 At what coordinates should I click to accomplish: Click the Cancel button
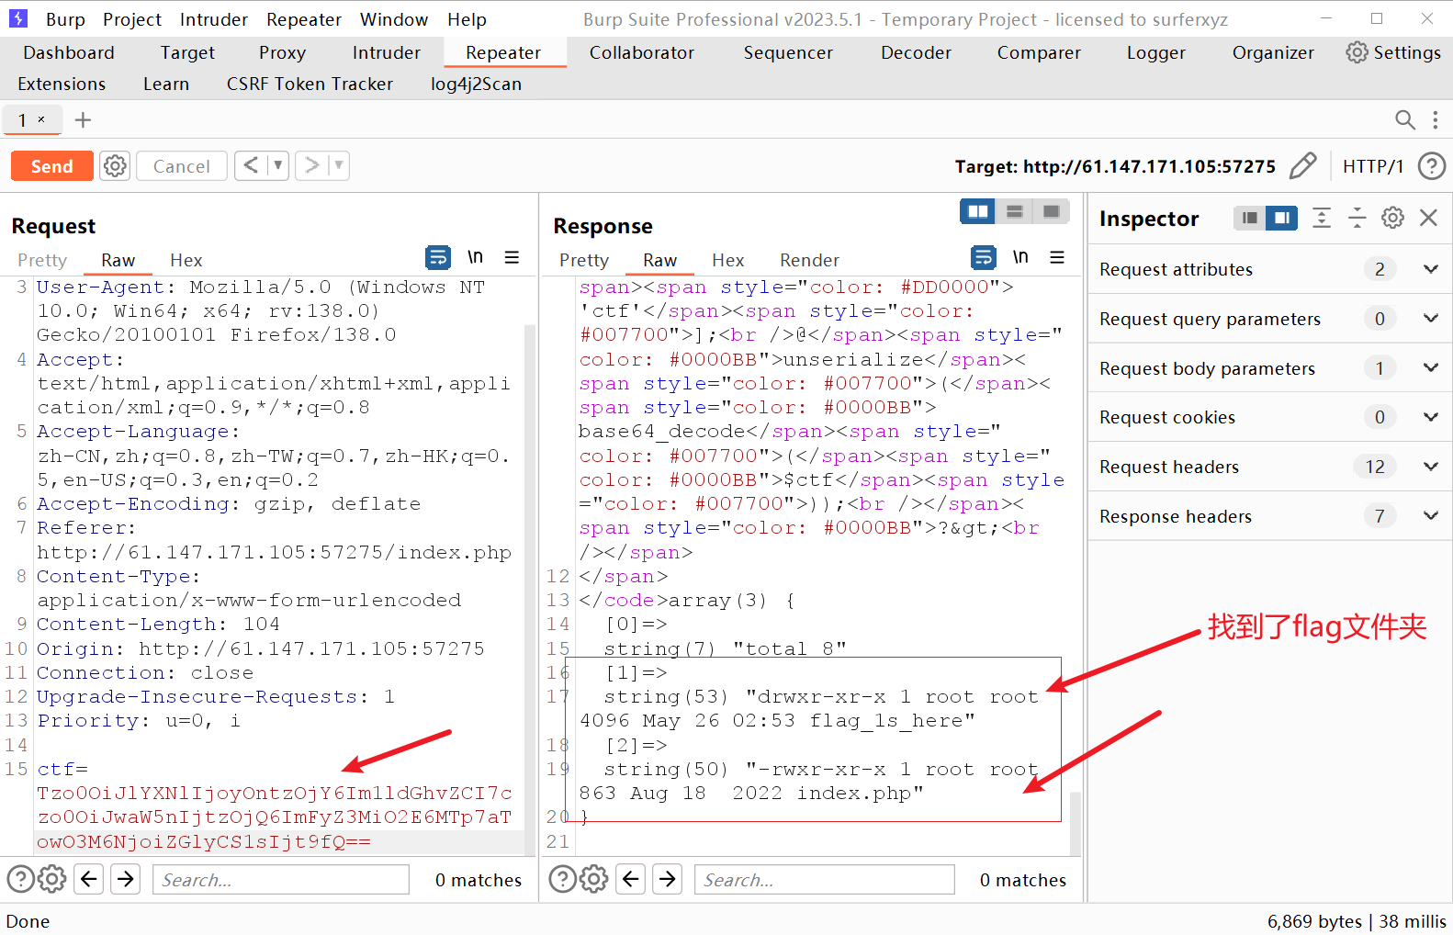pyautogui.click(x=181, y=166)
